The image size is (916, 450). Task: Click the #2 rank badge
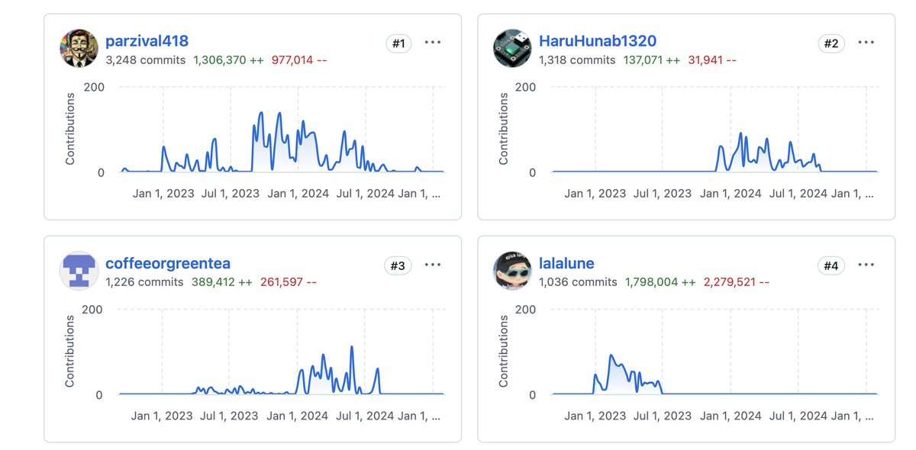(x=831, y=43)
